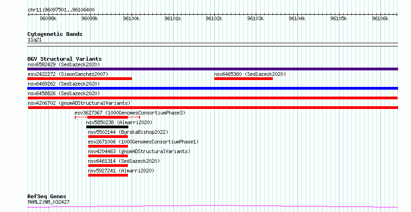Select the dark purple nsv6582429 variant bar
The height and width of the screenshot is (212, 411).
coord(212,69)
